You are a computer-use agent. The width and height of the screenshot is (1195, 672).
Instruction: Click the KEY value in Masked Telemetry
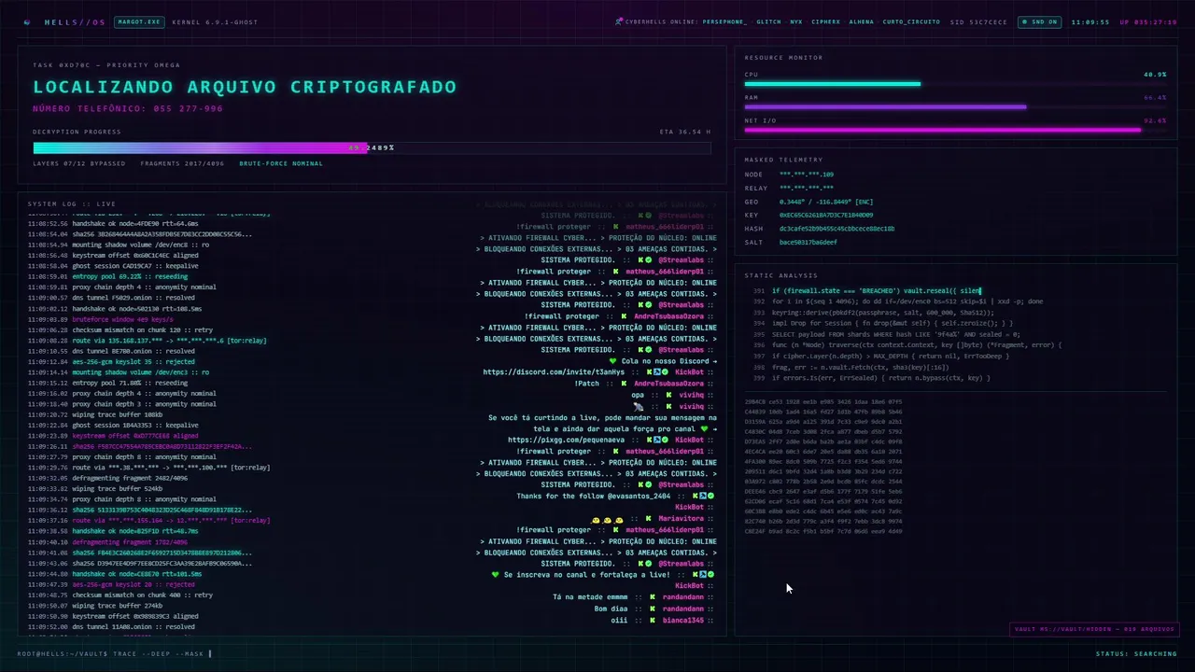(826, 215)
